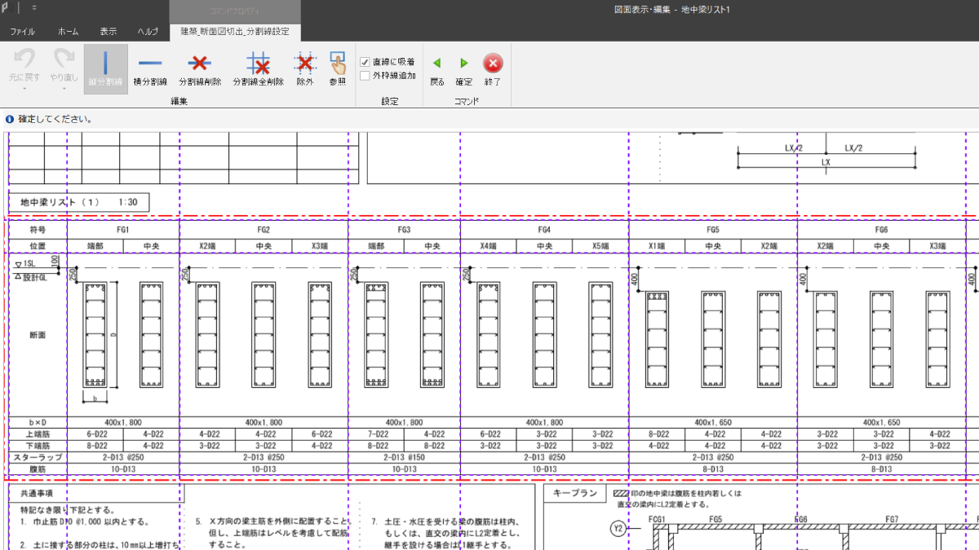The height and width of the screenshot is (550, 979).
Task: Click the 下端筋 row label
Action: 38,446
